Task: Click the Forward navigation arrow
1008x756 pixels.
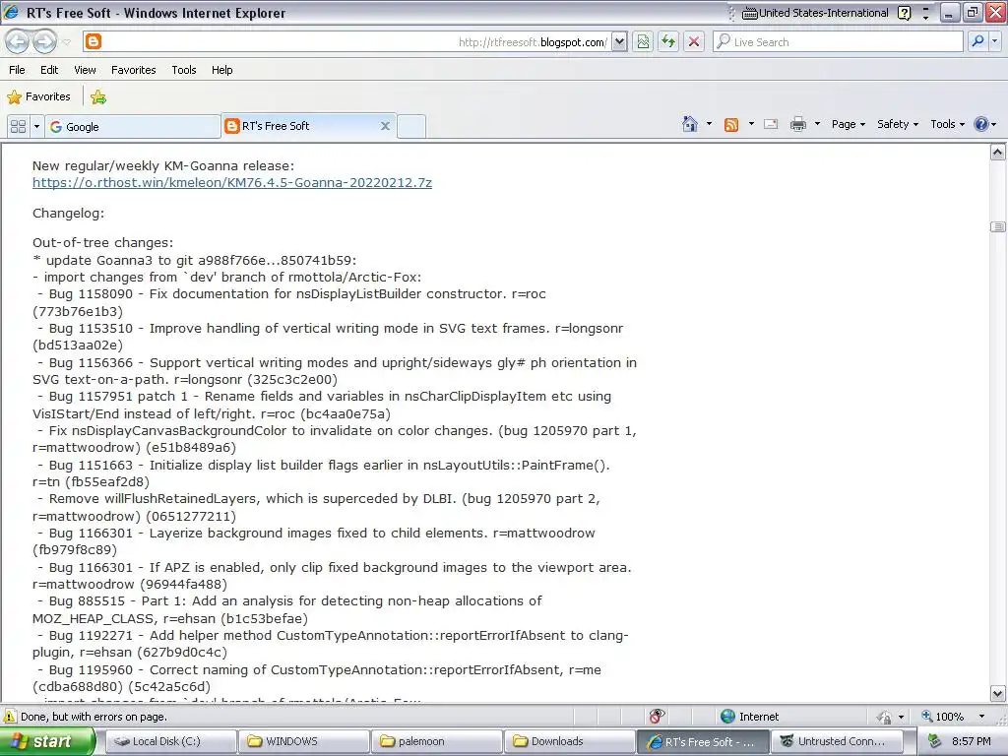Action: pos(44,42)
